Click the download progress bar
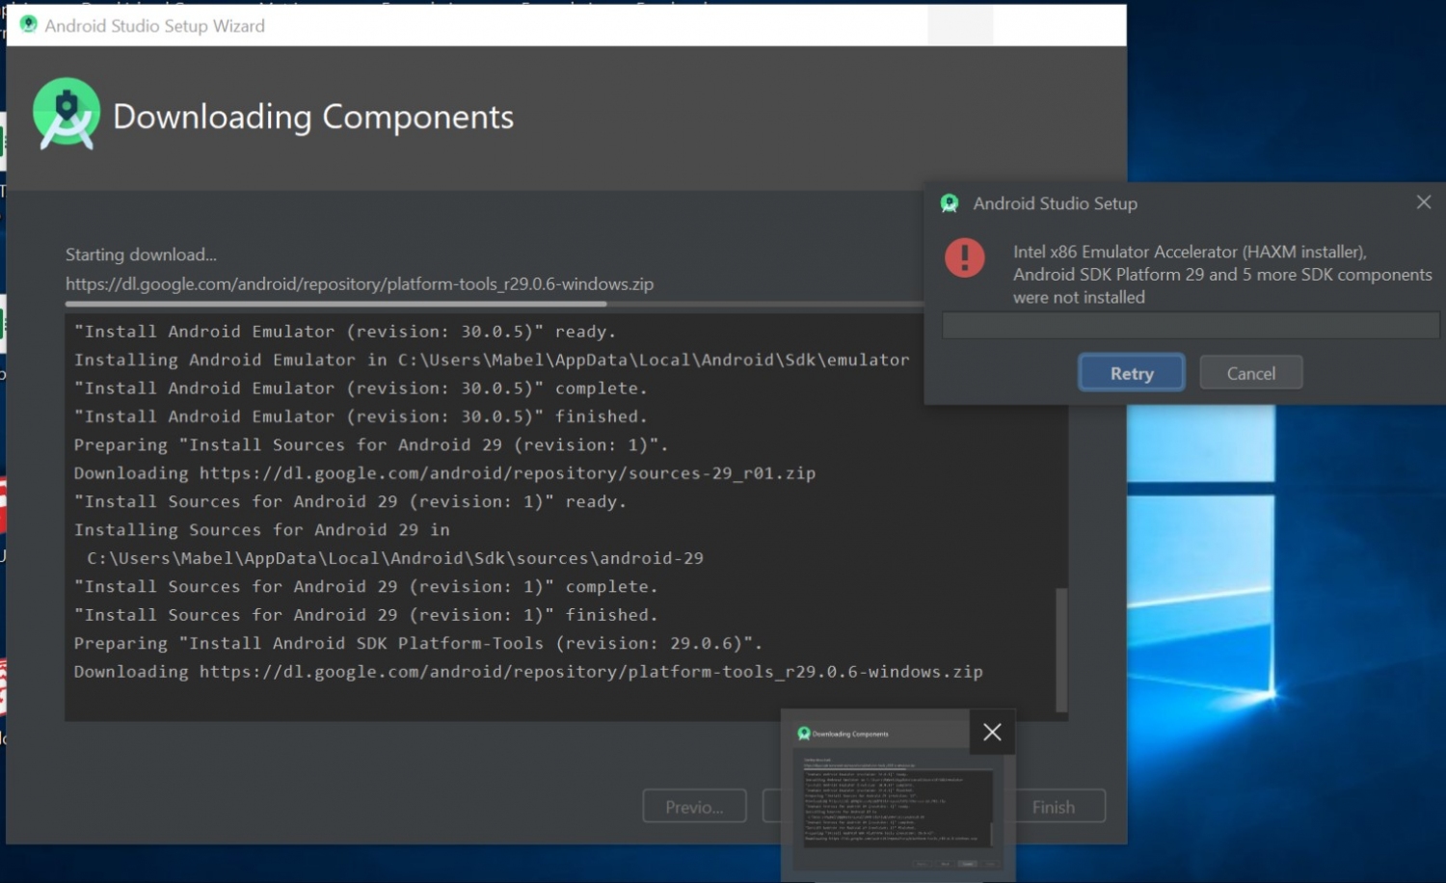1446x883 pixels. tap(495, 304)
